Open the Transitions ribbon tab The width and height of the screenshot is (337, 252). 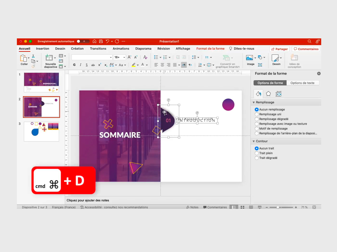pos(98,49)
